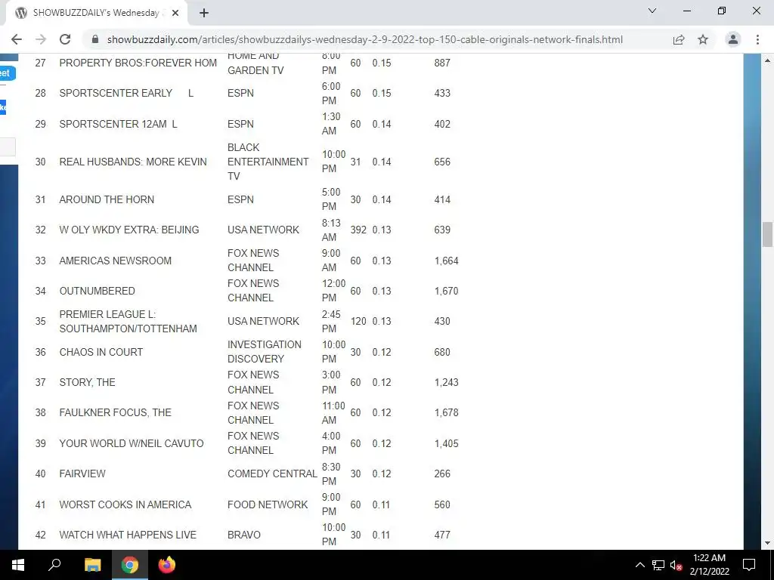Go back to the previous page

tap(17, 39)
